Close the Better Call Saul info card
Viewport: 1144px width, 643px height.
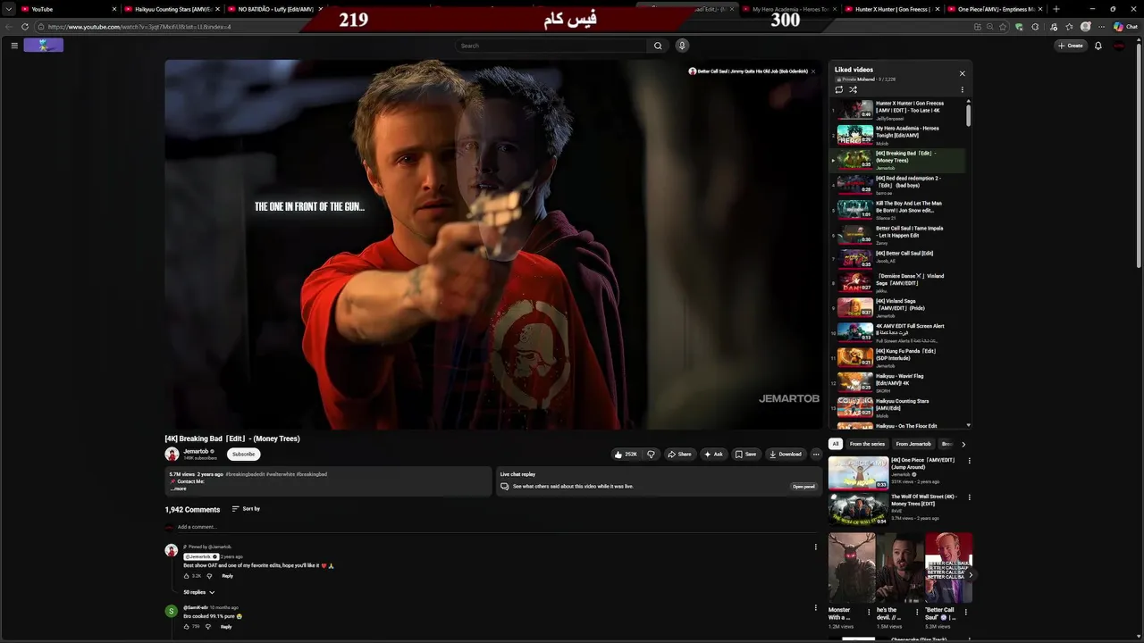click(x=812, y=71)
